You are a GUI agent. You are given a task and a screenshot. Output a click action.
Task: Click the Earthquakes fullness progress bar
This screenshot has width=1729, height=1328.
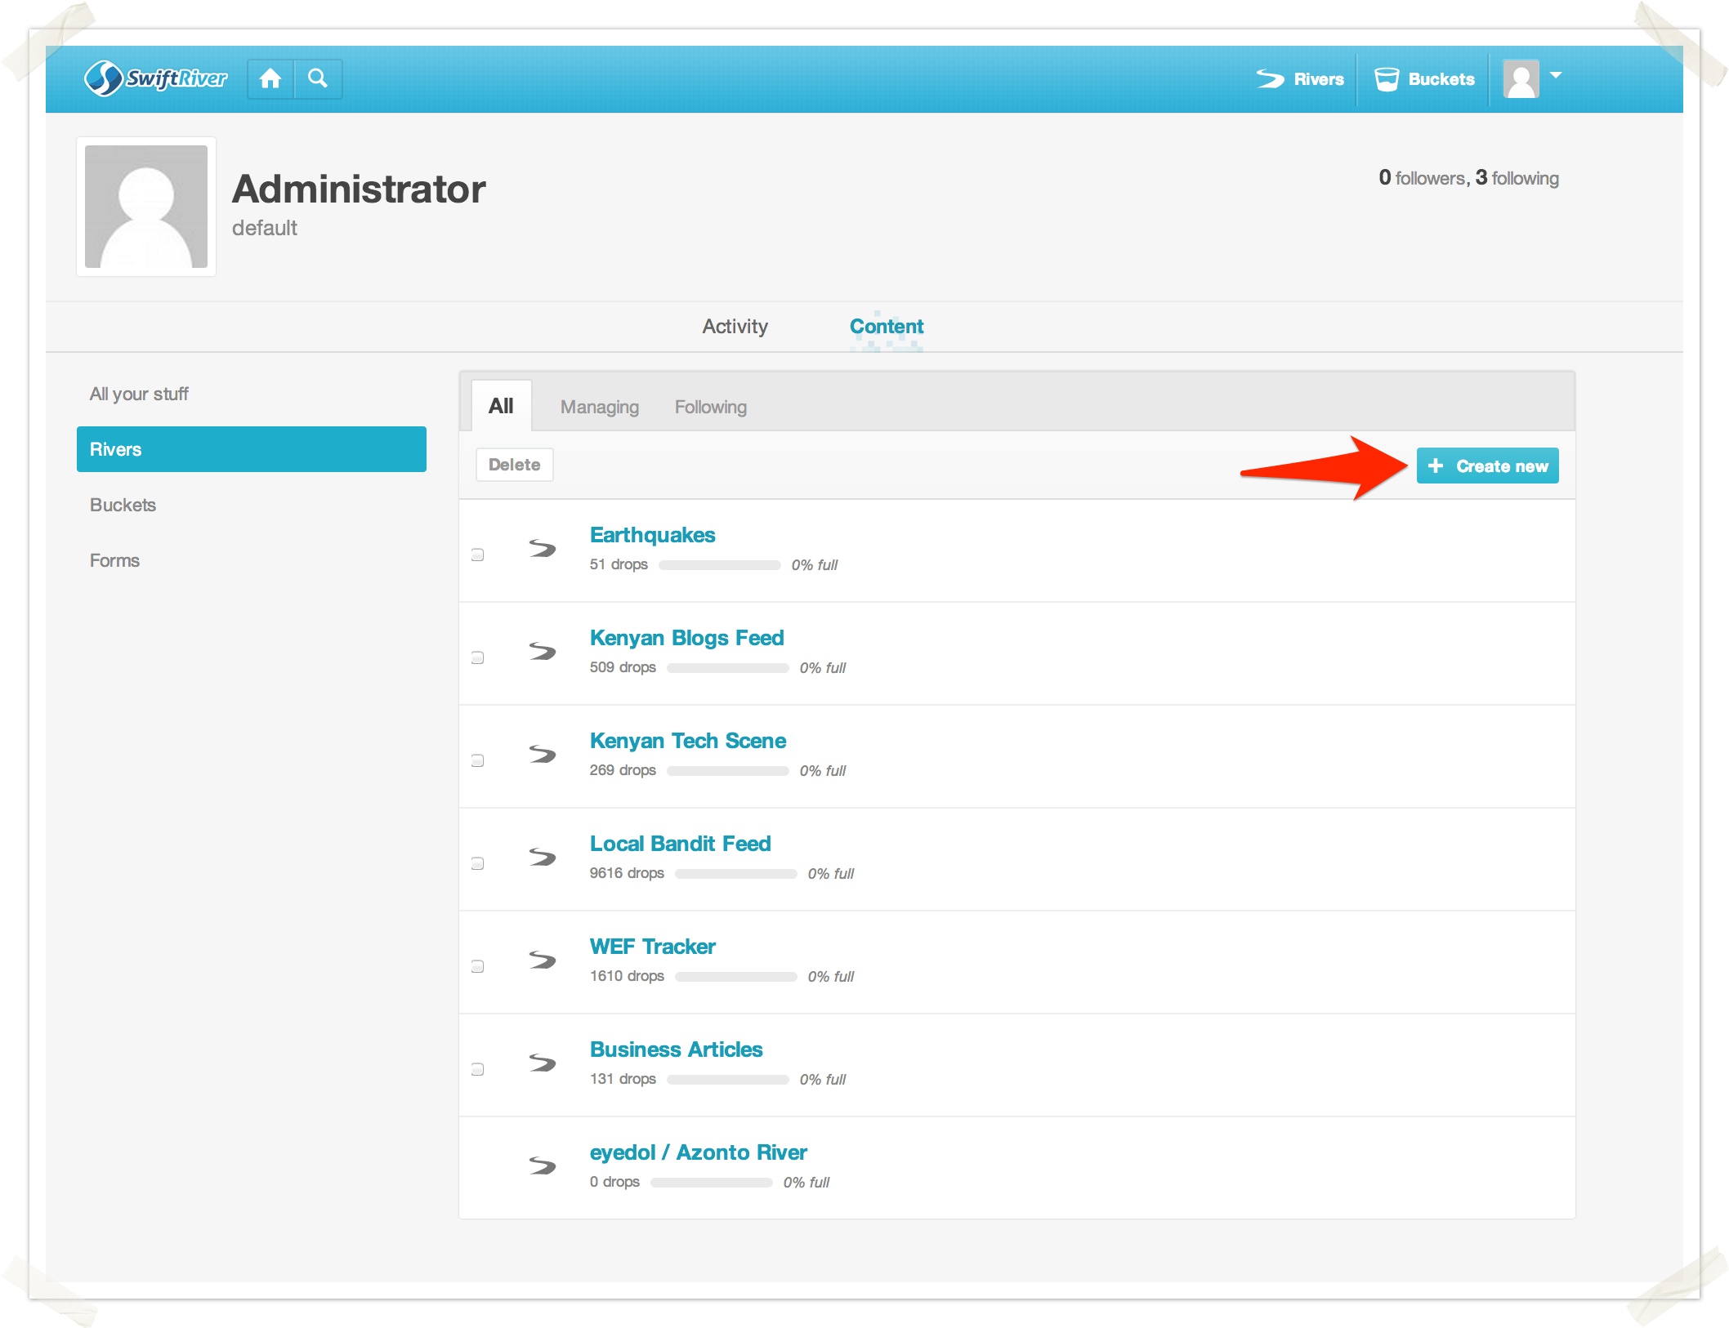[x=719, y=565]
